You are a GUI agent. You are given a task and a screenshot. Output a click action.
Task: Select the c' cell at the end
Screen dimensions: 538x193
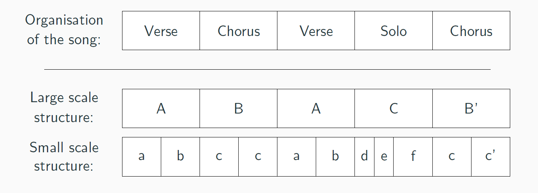491,157
